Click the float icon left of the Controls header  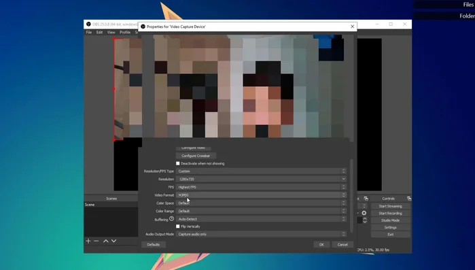[366, 199]
